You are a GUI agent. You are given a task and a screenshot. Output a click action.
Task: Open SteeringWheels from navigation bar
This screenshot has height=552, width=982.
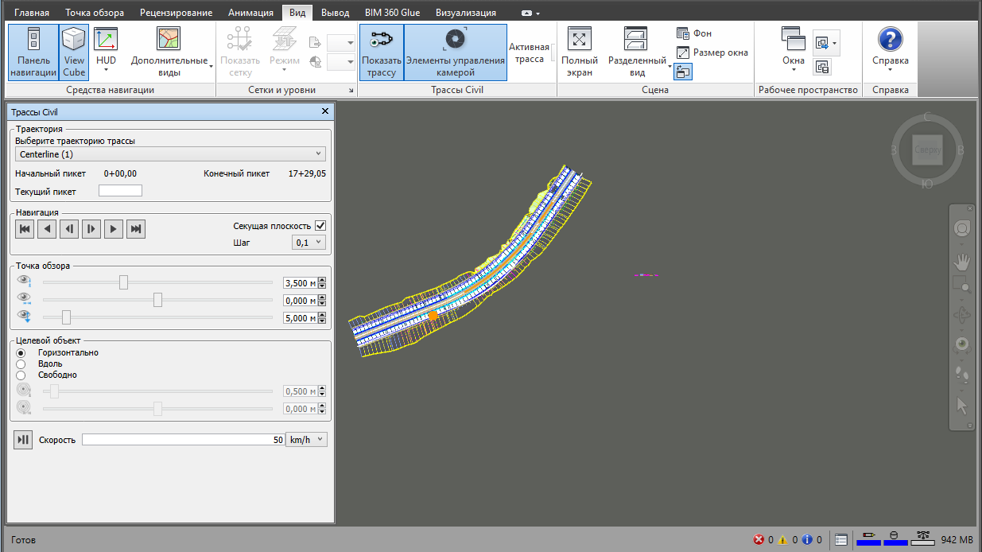pos(962,229)
